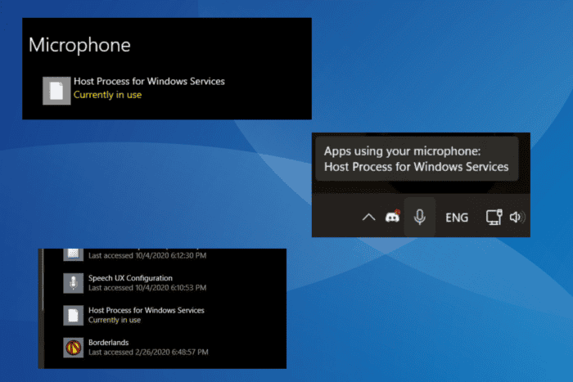Screen dimensions: 573x382
Task: Switch input language via ENG indicator
Action: (457, 218)
